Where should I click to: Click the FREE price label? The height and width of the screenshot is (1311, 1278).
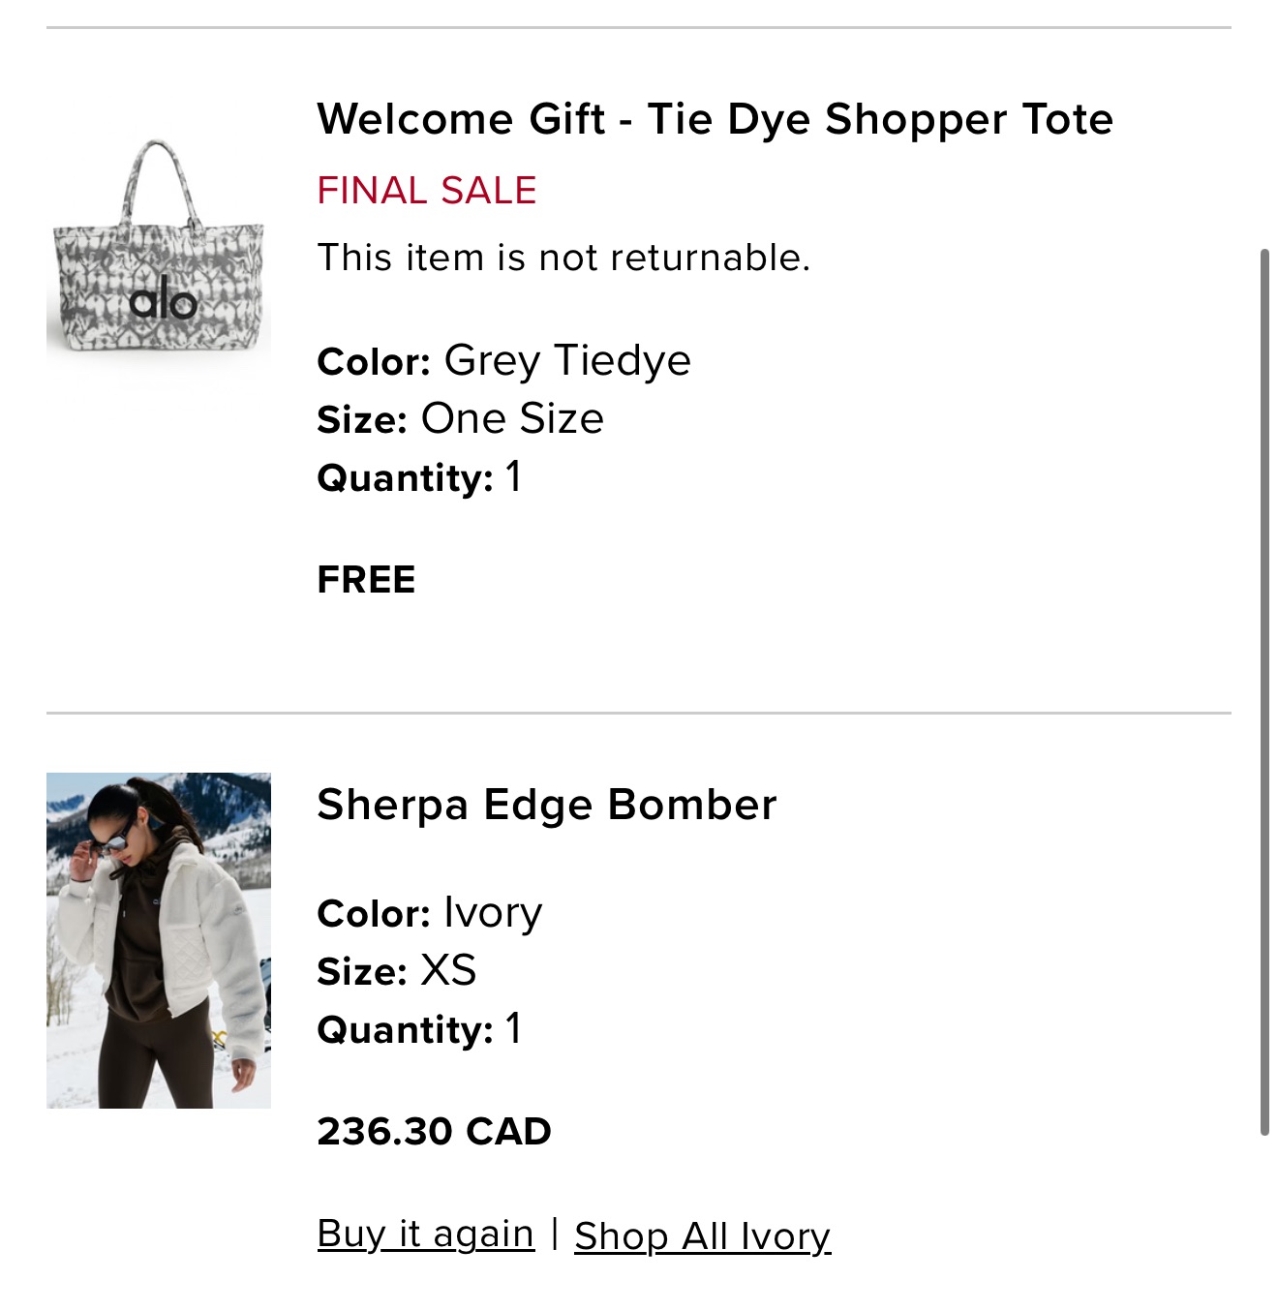[x=365, y=581]
